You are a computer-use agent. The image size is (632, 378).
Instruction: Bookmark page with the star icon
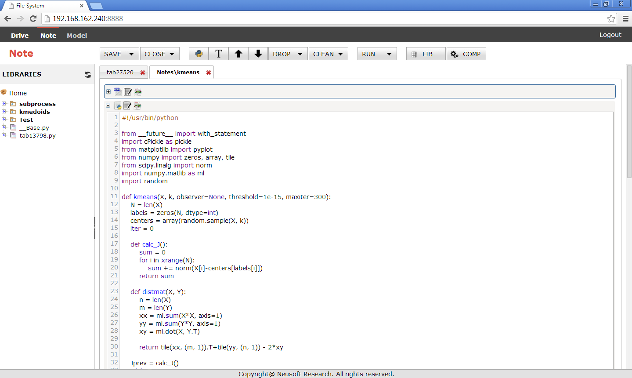[611, 18]
